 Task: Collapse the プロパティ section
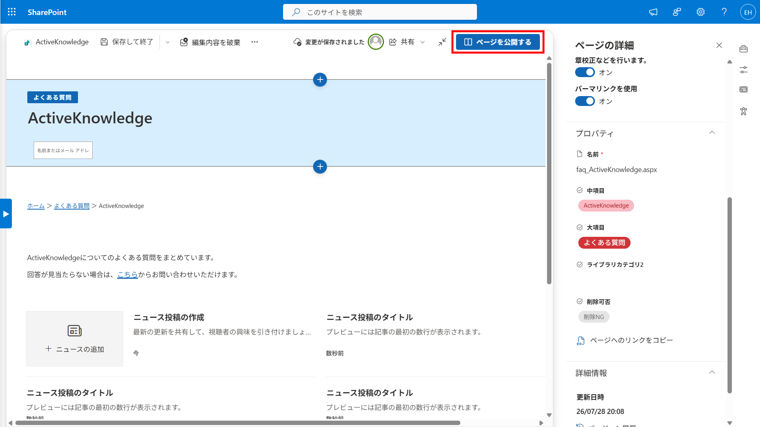(x=712, y=133)
